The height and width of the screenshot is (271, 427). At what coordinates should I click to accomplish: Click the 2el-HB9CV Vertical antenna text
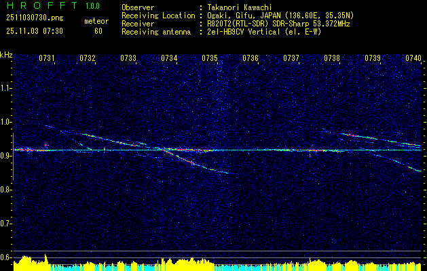(264, 32)
